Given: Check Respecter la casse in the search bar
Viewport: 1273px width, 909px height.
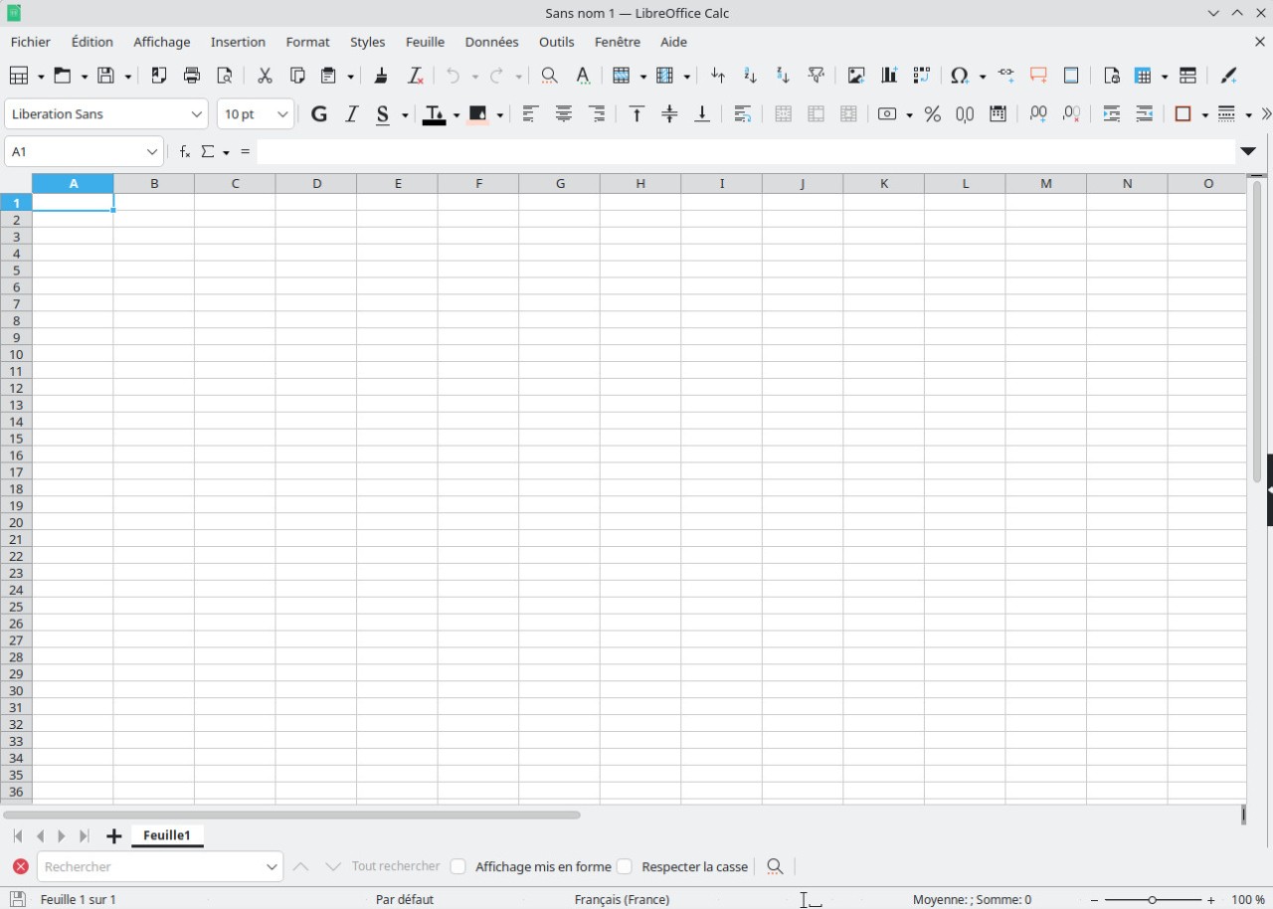Looking at the screenshot, I should (x=625, y=866).
